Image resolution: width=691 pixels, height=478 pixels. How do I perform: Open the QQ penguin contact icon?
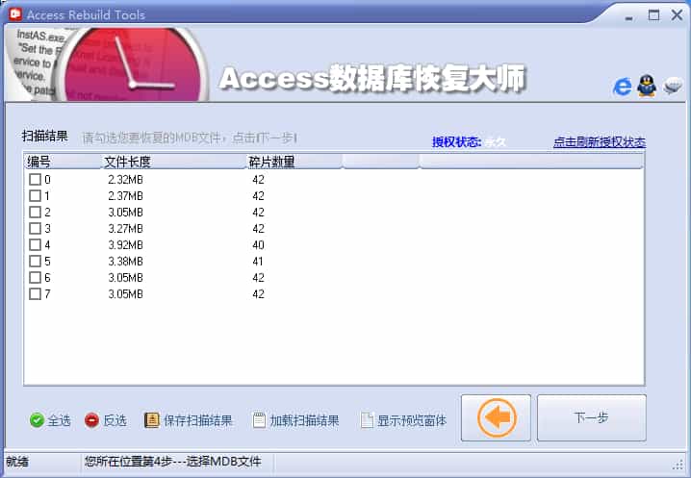(x=647, y=86)
